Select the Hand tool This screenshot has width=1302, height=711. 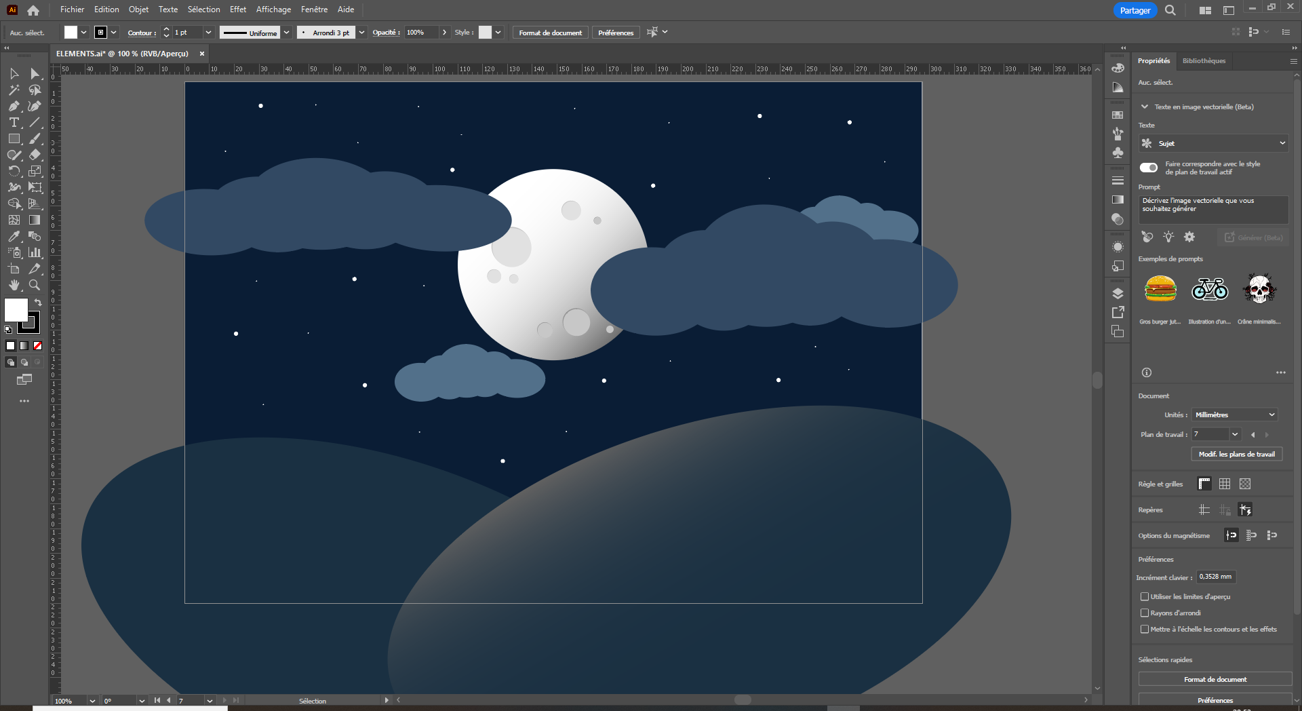14,285
